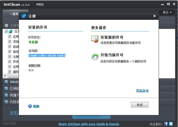Click the 许可 link in main window
178x127 pixels.
point(14,113)
